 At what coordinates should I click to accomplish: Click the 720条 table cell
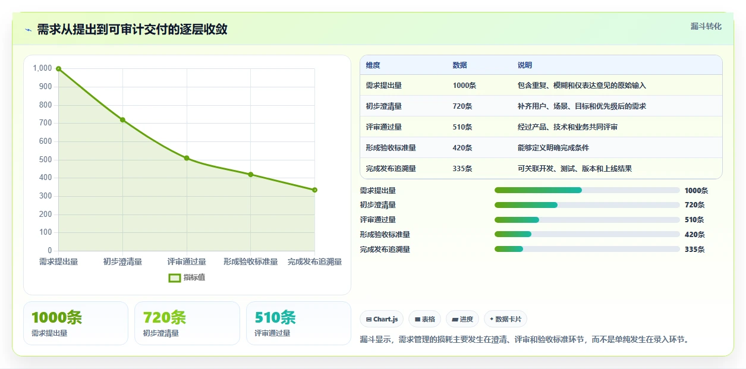[462, 106]
